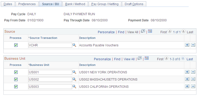Switch to the Bank / Method tab
This screenshot has height=96, width=198.
click(x=75, y=4)
